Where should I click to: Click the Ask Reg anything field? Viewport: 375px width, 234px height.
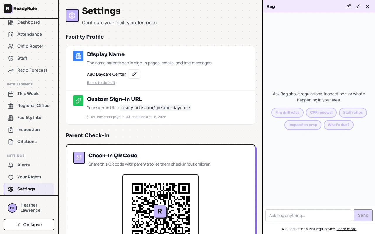pyautogui.click(x=308, y=215)
